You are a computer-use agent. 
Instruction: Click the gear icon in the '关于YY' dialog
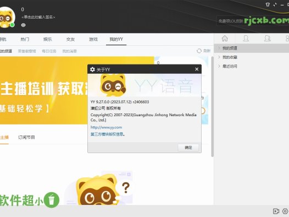pos(92,69)
